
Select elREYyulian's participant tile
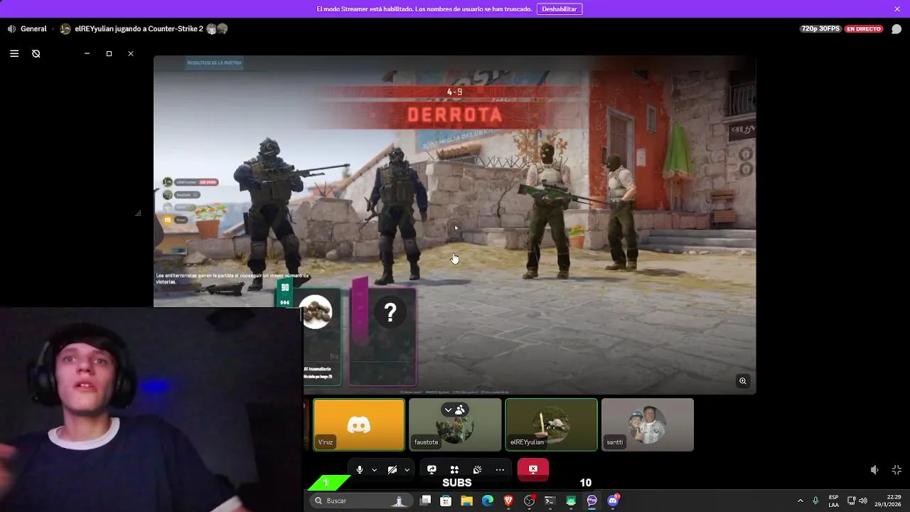point(552,425)
